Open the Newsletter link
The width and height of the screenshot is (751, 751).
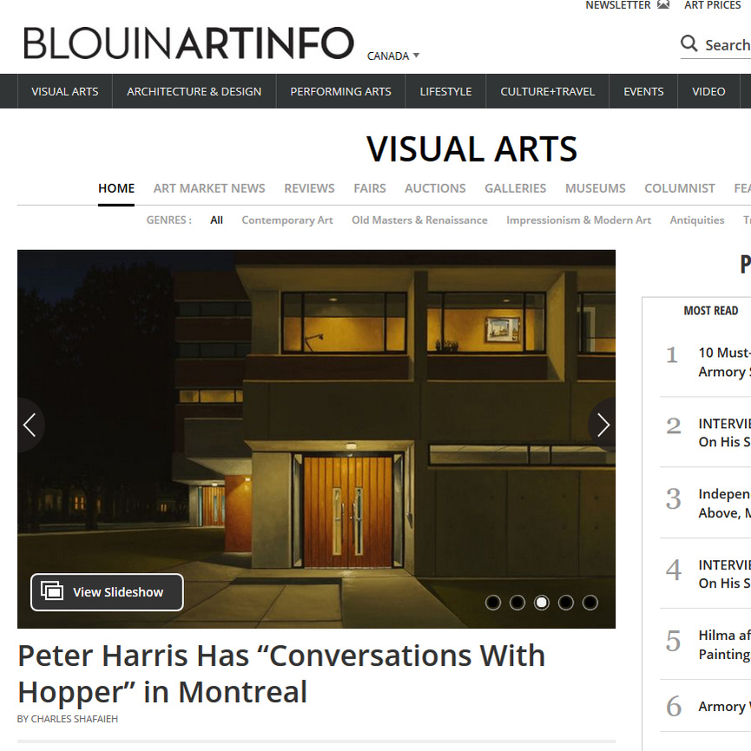pos(618,5)
